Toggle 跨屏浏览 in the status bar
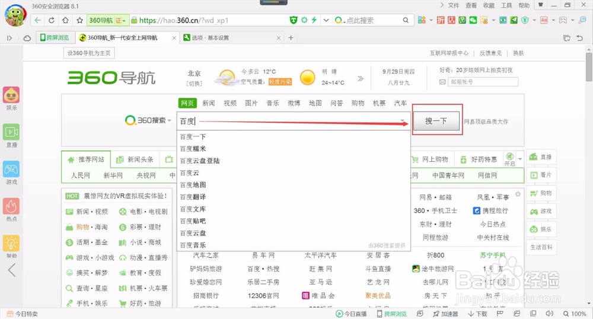The image size is (593, 319). 392,314
